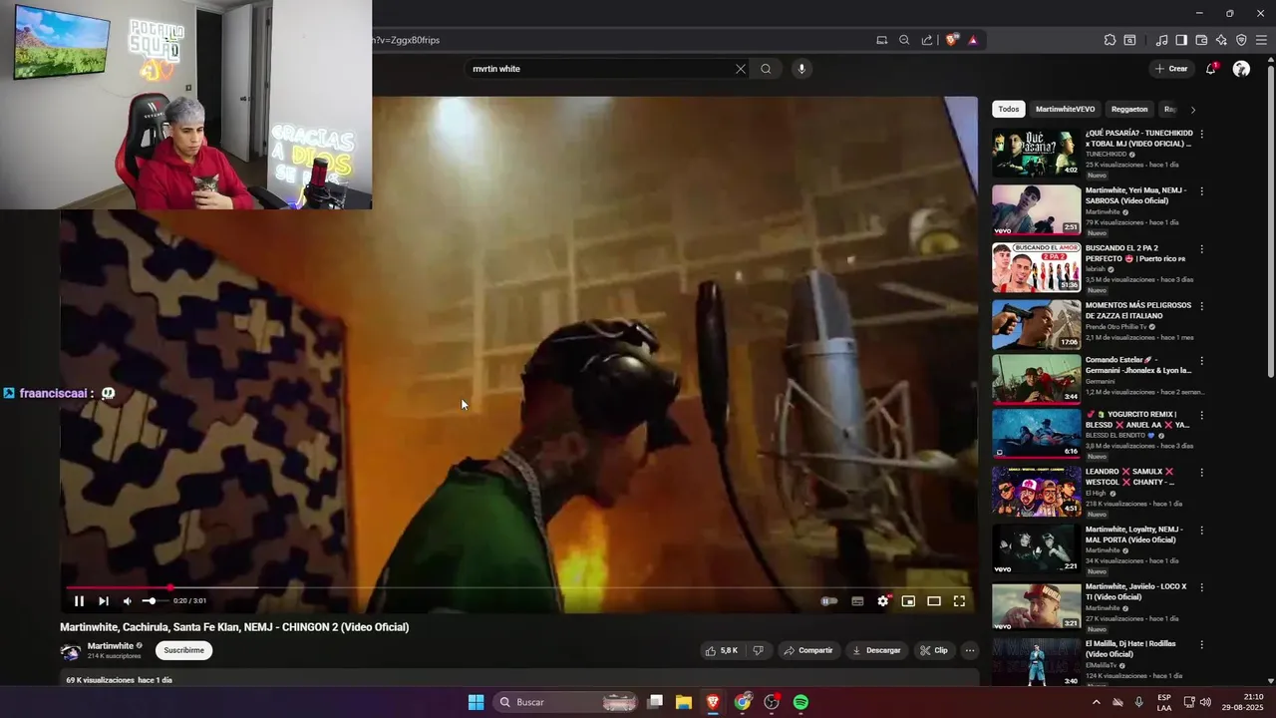
Task: Subscribe with the Suscribirme button
Action: pos(183,650)
